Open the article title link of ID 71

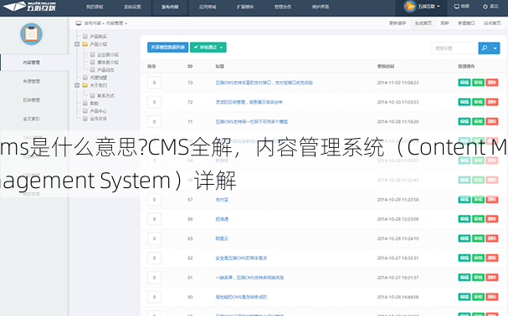coord(251,122)
